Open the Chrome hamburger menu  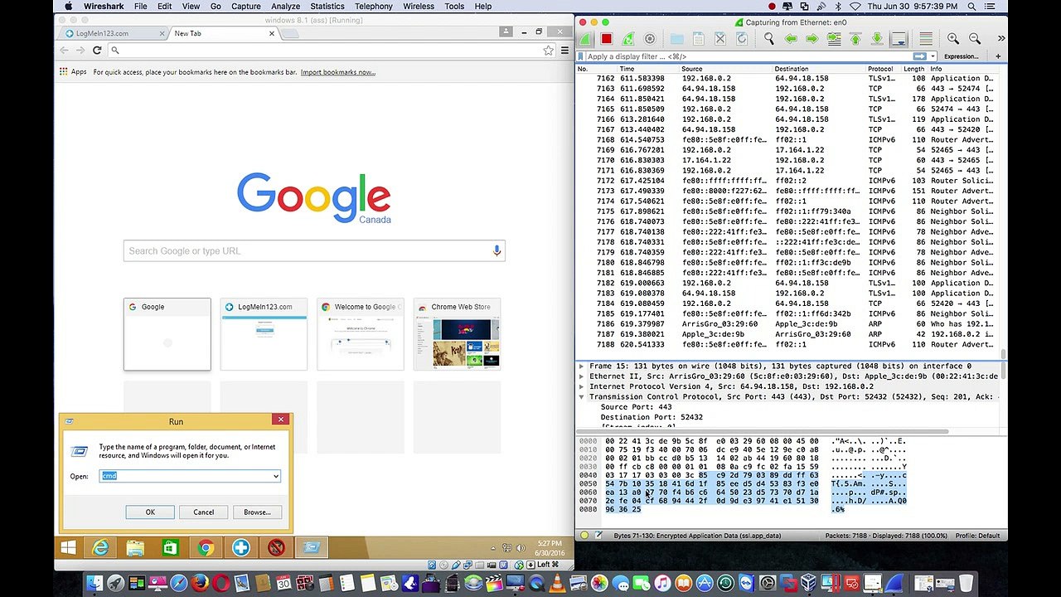coord(564,51)
